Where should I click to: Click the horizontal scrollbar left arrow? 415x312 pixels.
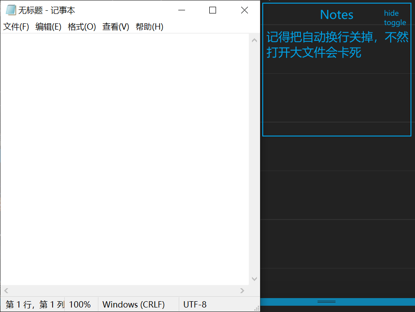coord(6,290)
